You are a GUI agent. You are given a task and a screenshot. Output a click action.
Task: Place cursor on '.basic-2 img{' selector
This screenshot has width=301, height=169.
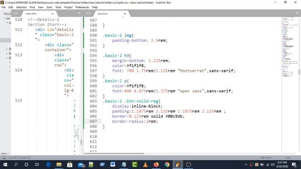point(118,35)
